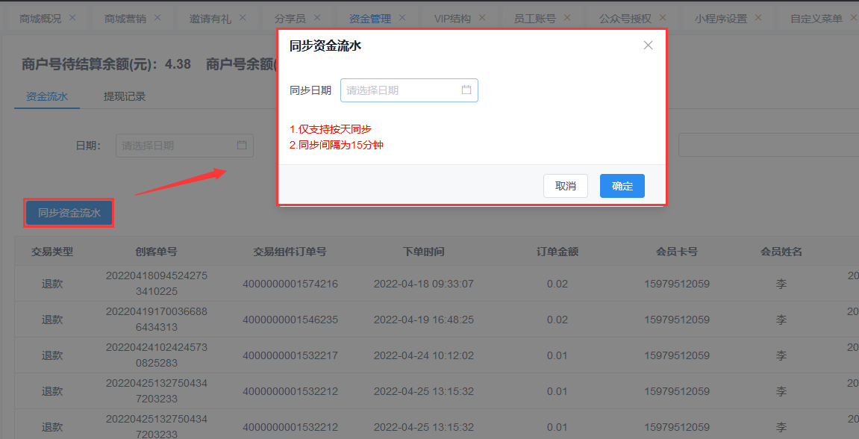The height and width of the screenshot is (439, 859).
Task: Click the 交易类型 column header
Action: click(x=52, y=252)
